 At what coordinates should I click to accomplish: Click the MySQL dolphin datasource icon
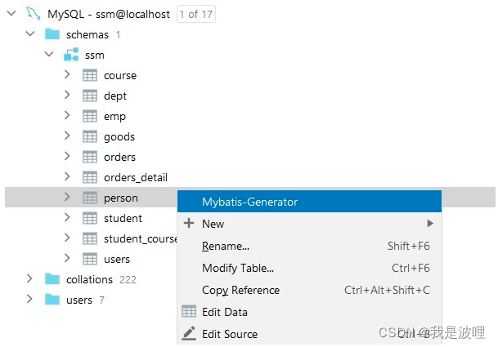click(34, 14)
